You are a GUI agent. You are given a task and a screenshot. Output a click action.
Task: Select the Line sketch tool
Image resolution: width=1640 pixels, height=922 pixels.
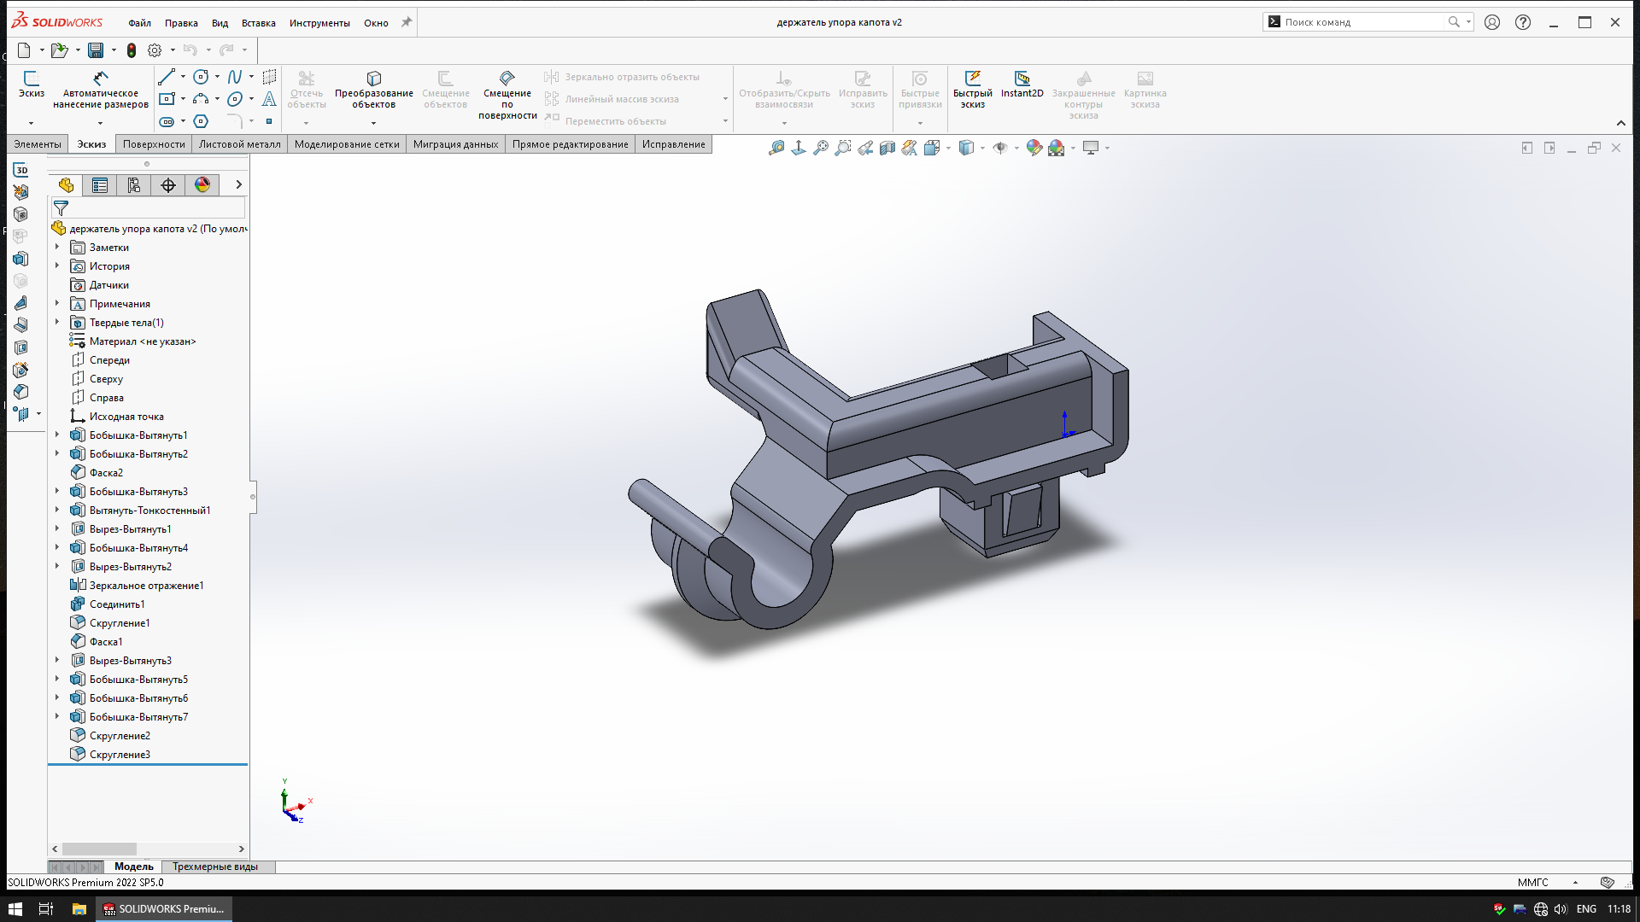coord(167,77)
